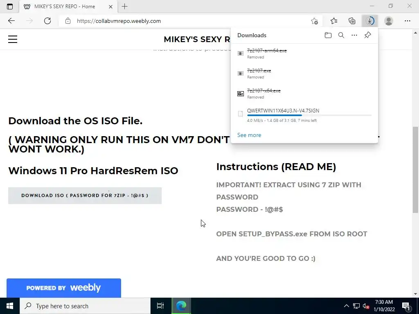The image size is (419, 314).
Task: Click the PASSWORD - !@#$ text
Action: pos(250,209)
